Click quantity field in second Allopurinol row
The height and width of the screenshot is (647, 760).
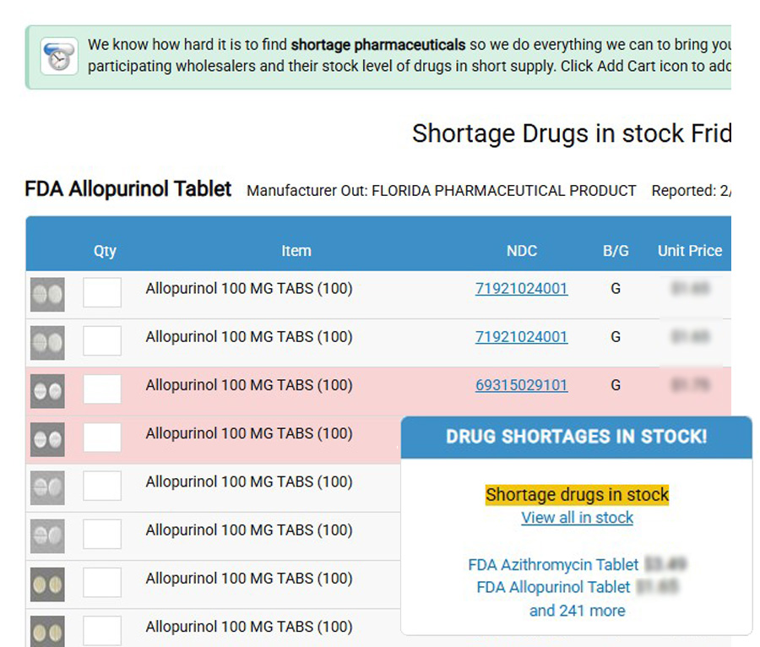[102, 340]
